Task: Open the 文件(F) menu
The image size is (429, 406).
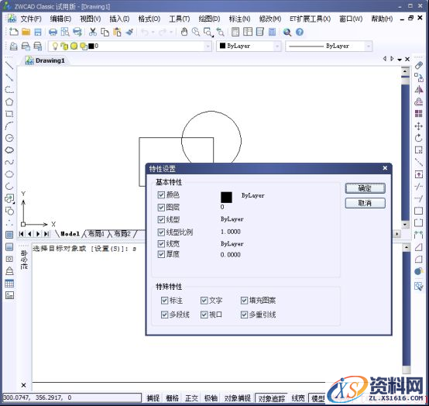Action: click(31, 19)
